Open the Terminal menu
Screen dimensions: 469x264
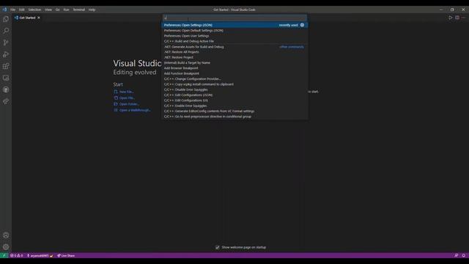pos(79,10)
